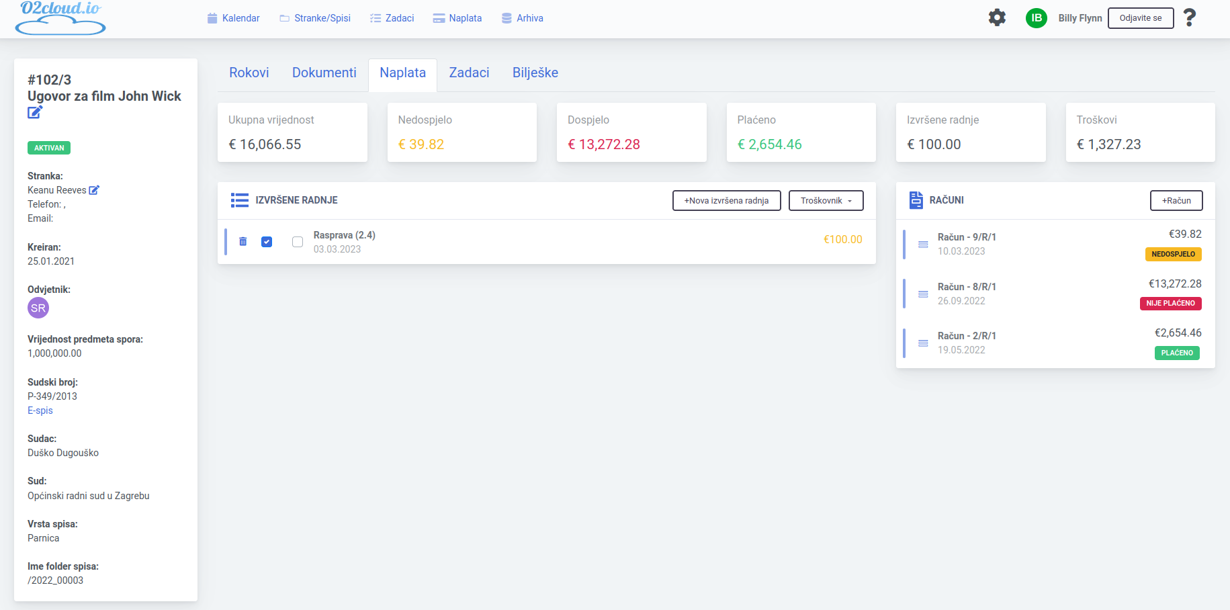1230x610 pixels.
Task: Add a new invoice with +Račun
Action: [x=1176, y=201]
